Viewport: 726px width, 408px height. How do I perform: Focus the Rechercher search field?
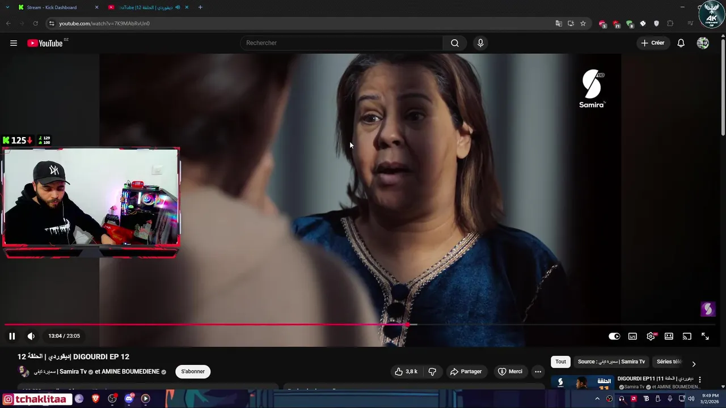coord(342,43)
